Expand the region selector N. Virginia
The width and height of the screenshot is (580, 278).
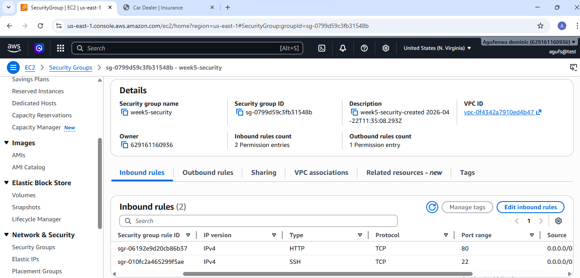(437, 48)
